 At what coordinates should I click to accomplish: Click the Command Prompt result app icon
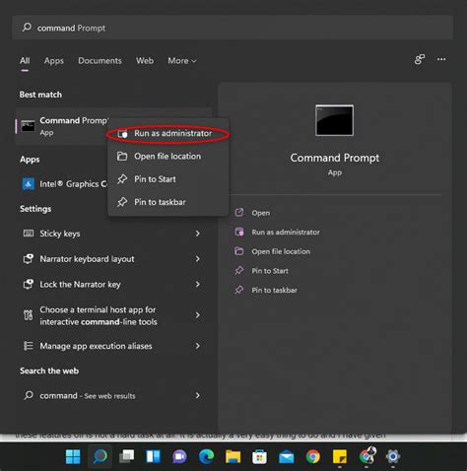coord(28,126)
